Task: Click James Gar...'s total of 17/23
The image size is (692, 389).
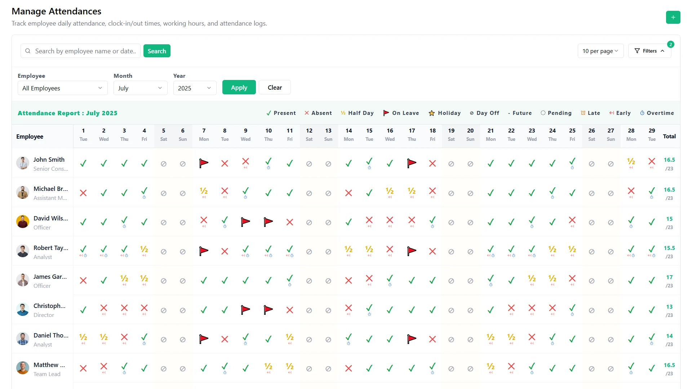Action: 669,281
